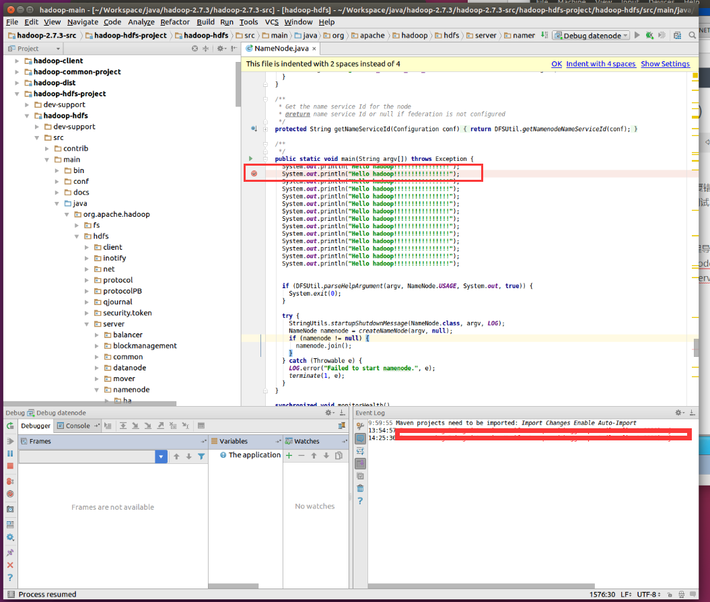This screenshot has width=710, height=602.
Task: Expand the hadoop-client module
Action: [17, 61]
